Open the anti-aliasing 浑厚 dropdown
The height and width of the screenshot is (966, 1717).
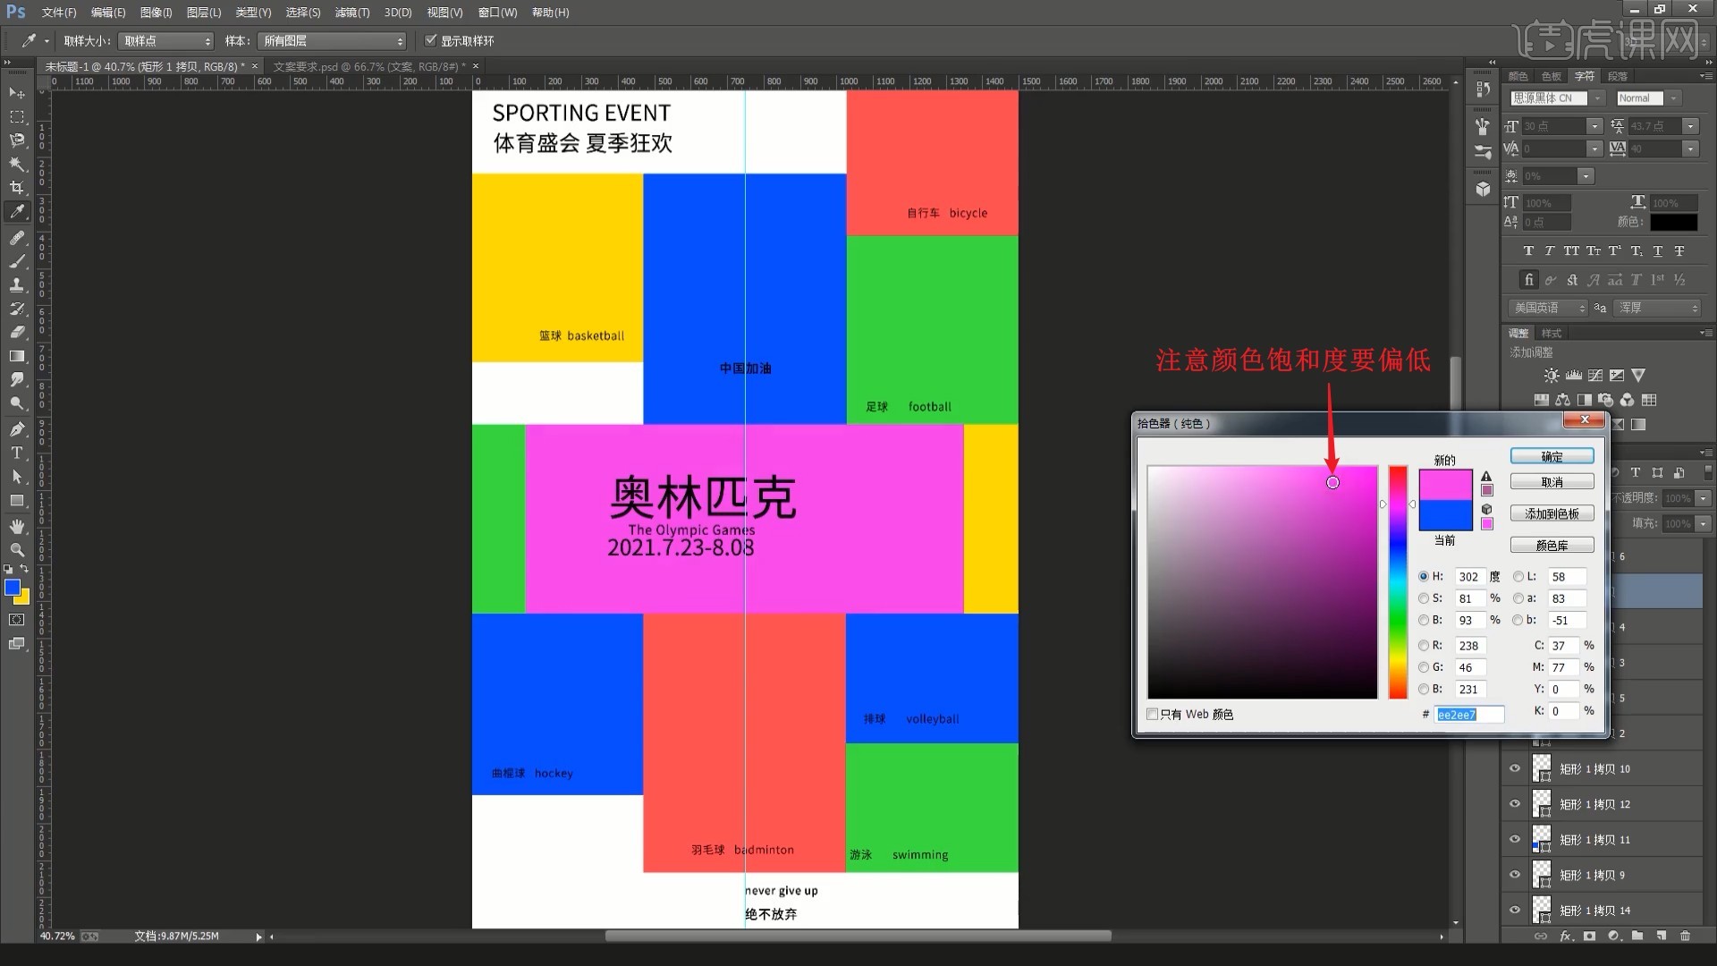pos(1658,308)
